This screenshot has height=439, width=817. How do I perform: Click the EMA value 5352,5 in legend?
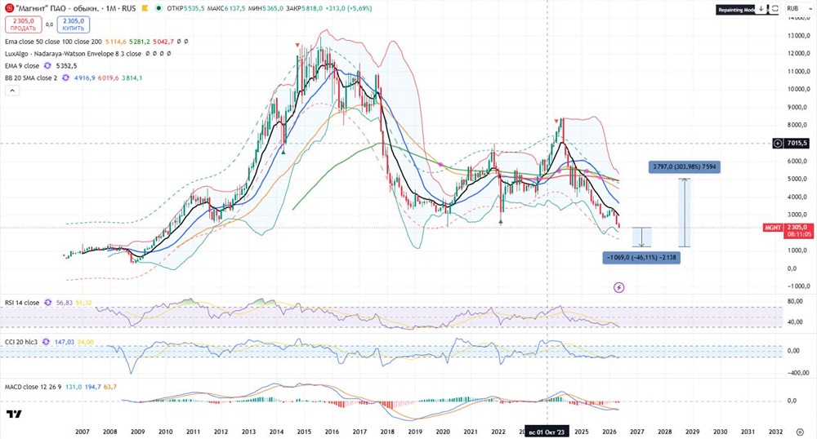(66, 66)
